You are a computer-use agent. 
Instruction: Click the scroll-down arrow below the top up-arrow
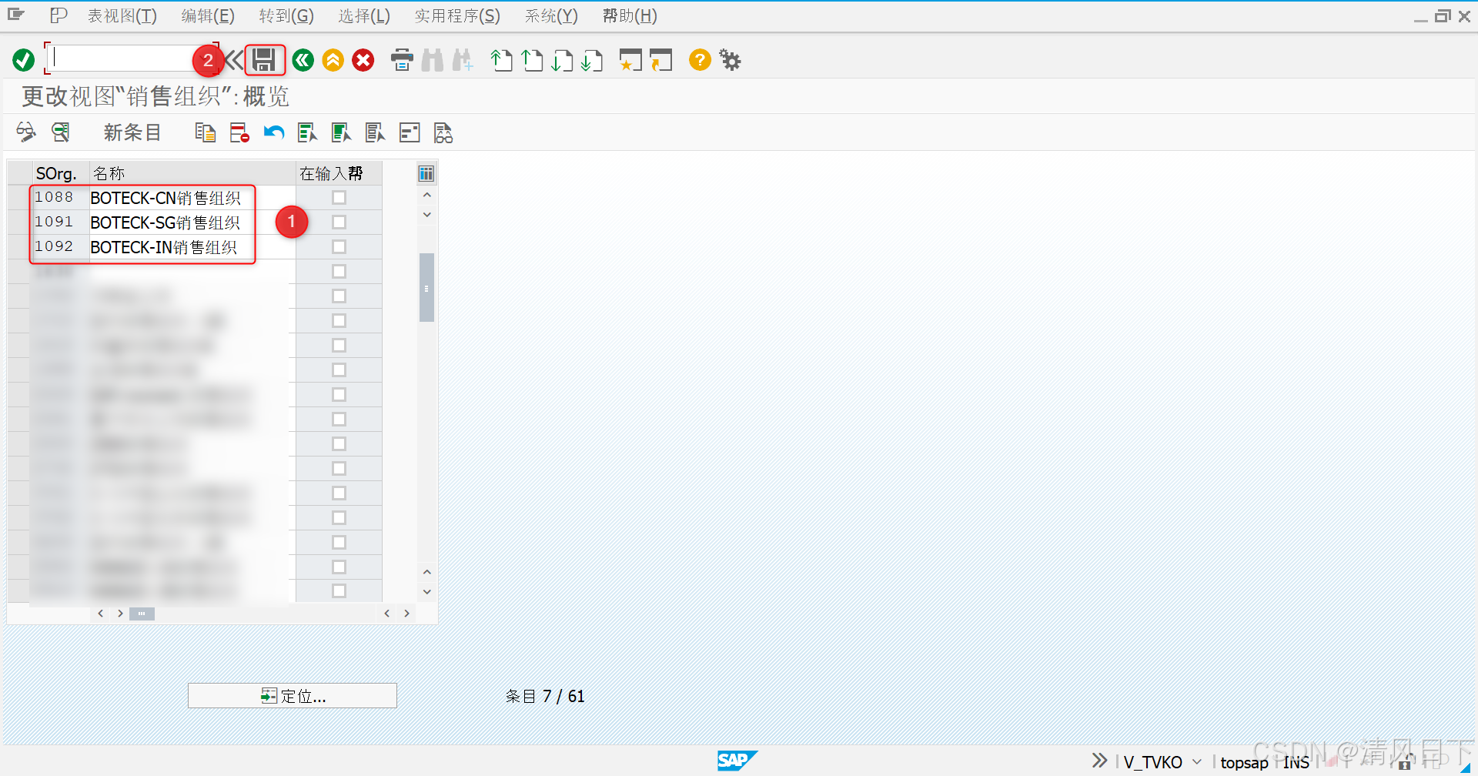tap(427, 215)
